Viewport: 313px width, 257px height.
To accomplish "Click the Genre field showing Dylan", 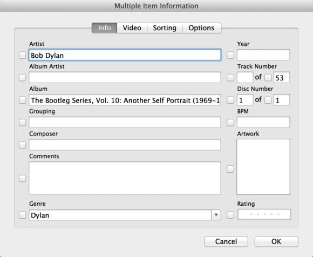I will point(120,215).
